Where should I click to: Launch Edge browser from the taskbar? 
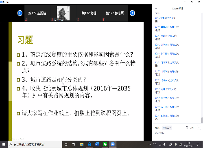click(x=89, y=144)
